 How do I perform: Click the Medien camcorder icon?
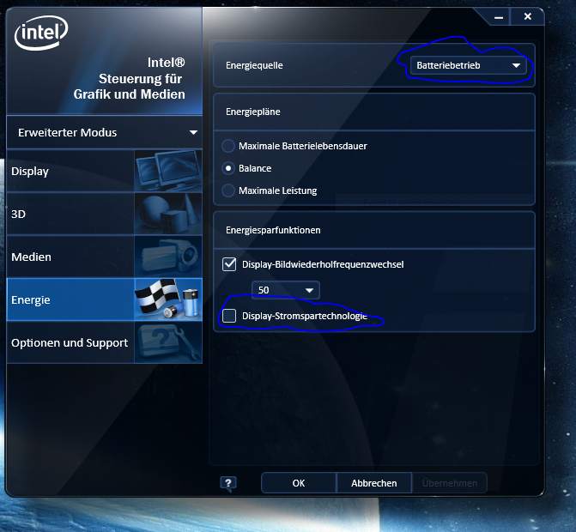(168, 257)
